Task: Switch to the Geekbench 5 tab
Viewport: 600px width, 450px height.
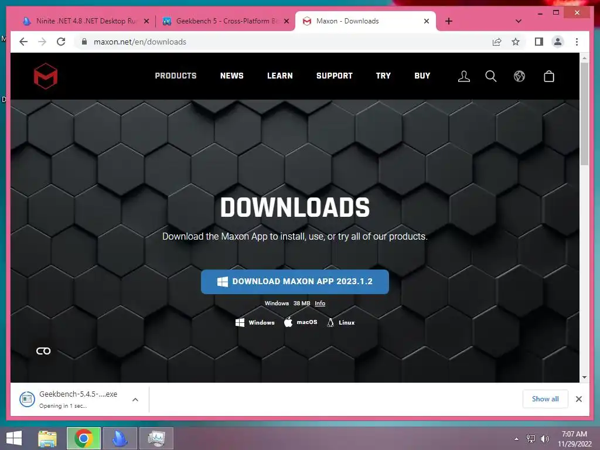Action: click(224, 21)
